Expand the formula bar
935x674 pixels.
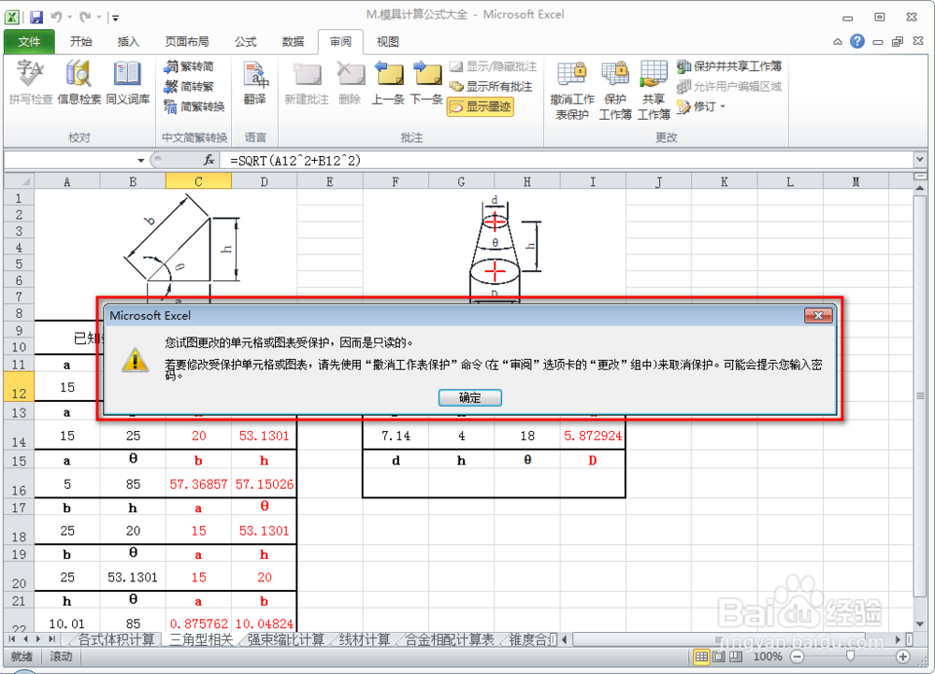point(921,160)
